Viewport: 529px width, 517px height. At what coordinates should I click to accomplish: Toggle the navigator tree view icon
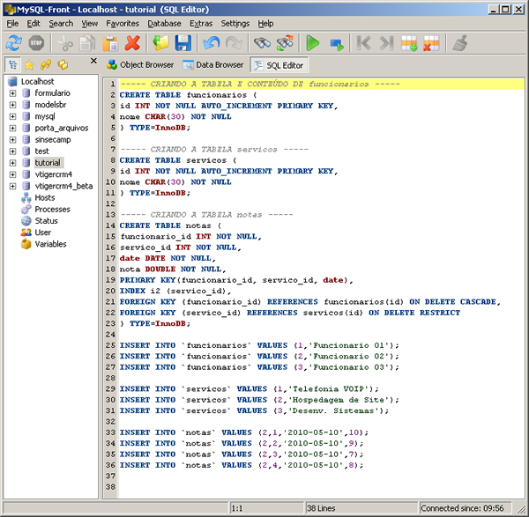13,64
